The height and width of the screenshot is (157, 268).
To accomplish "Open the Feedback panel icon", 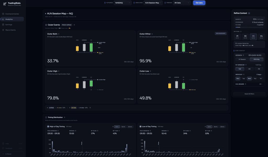I will coord(4,148).
